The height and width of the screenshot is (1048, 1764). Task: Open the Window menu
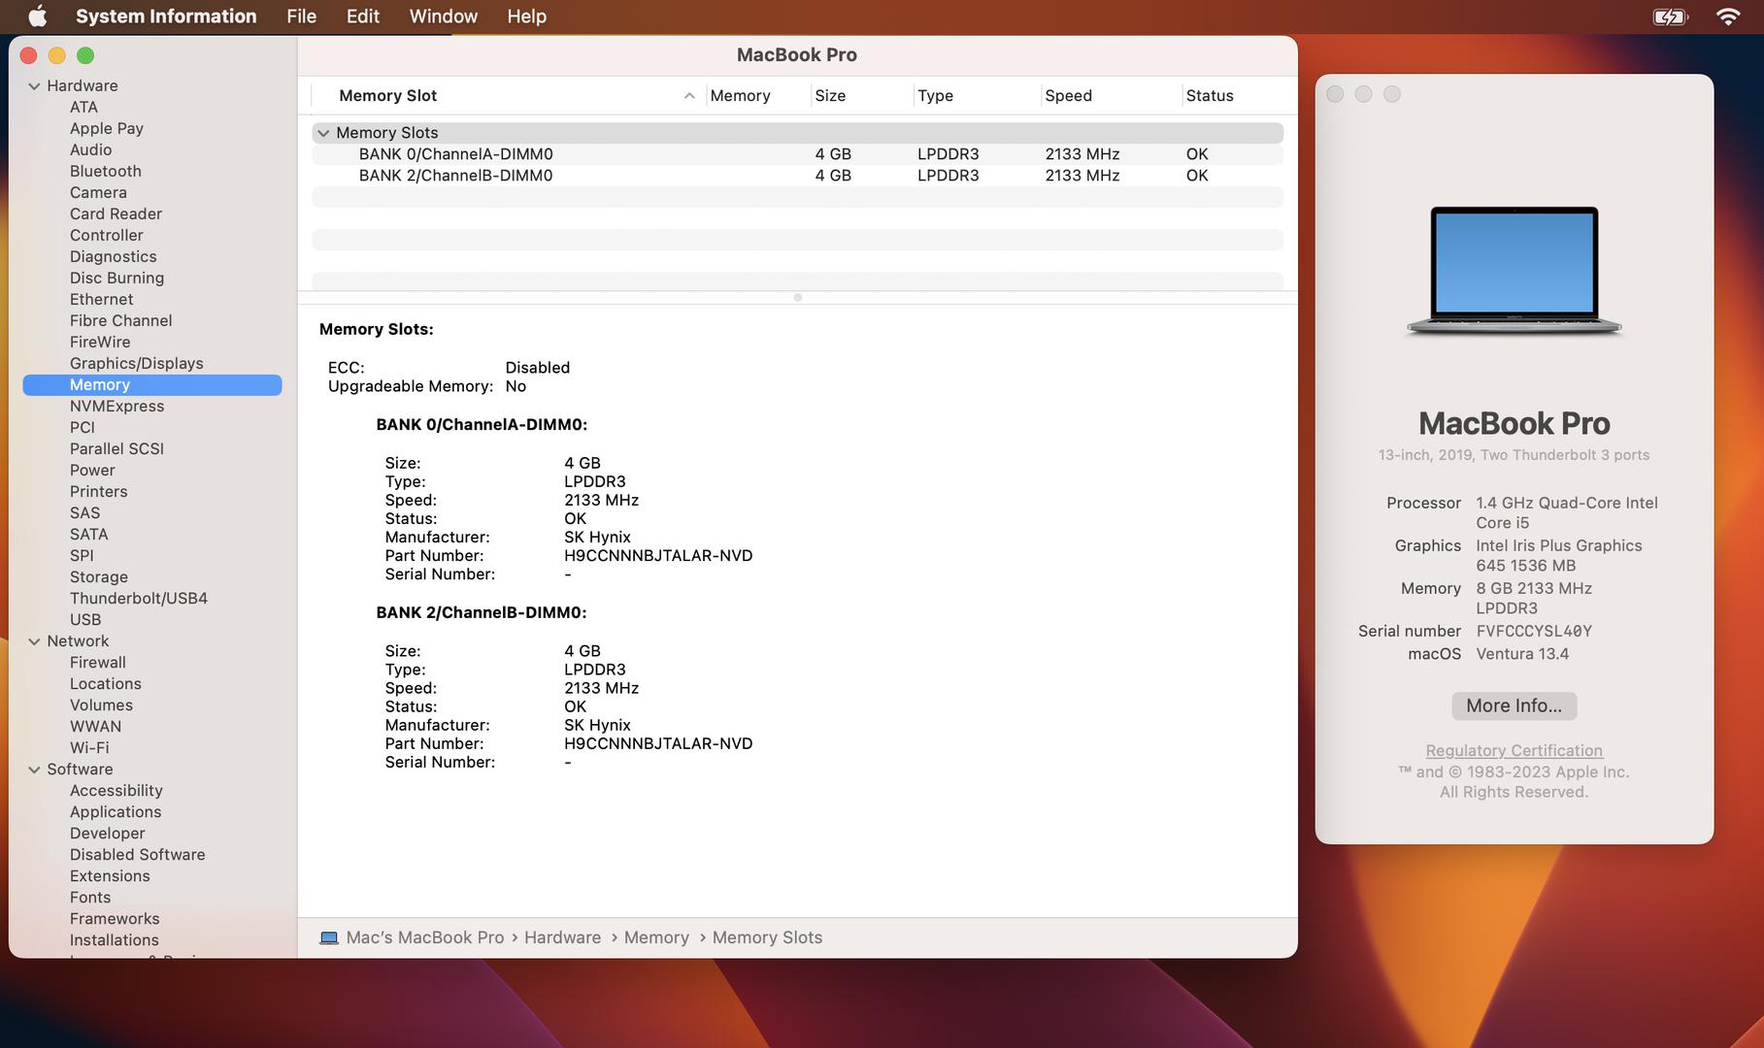click(444, 16)
